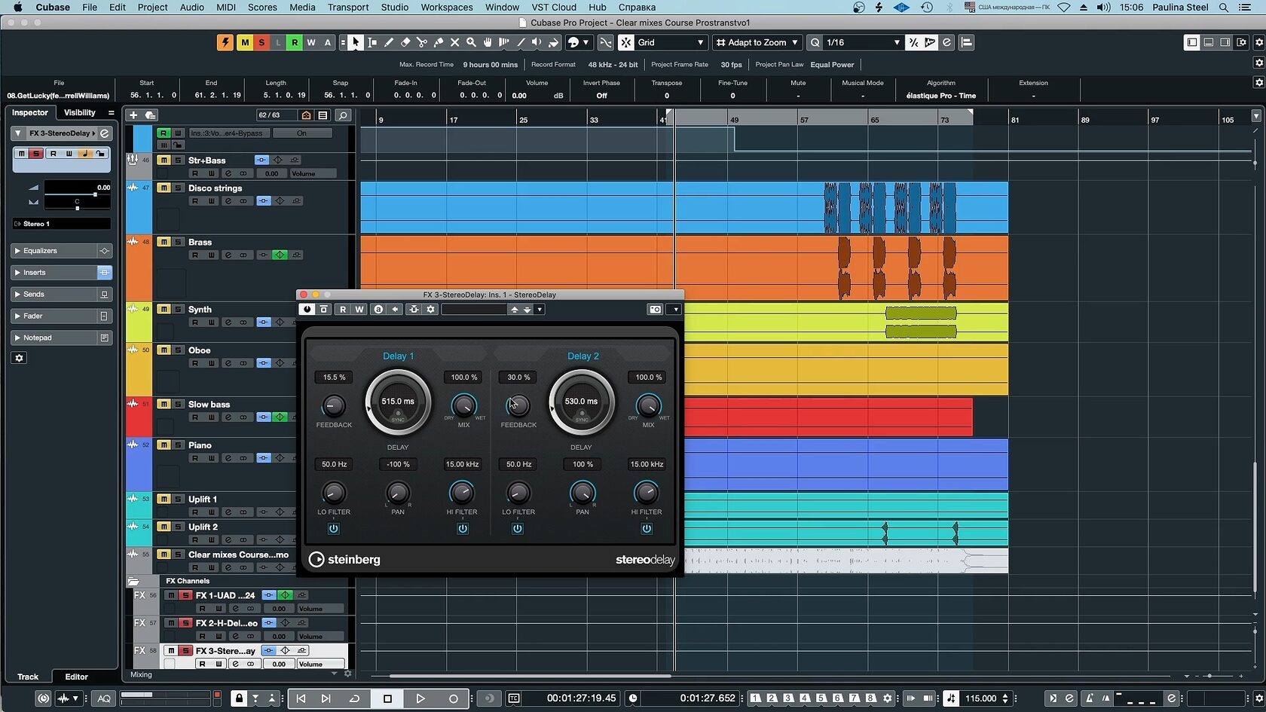Open the StereoDelay plugin settings gear
The width and height of the screenshot is (1266, 712).
coord(431,310)
